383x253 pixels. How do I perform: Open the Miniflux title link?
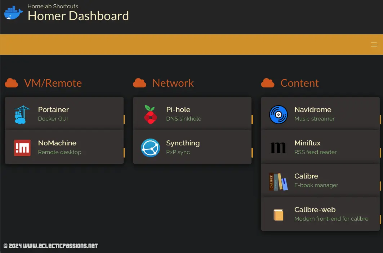pyautogui.click(x=307, y=143)
